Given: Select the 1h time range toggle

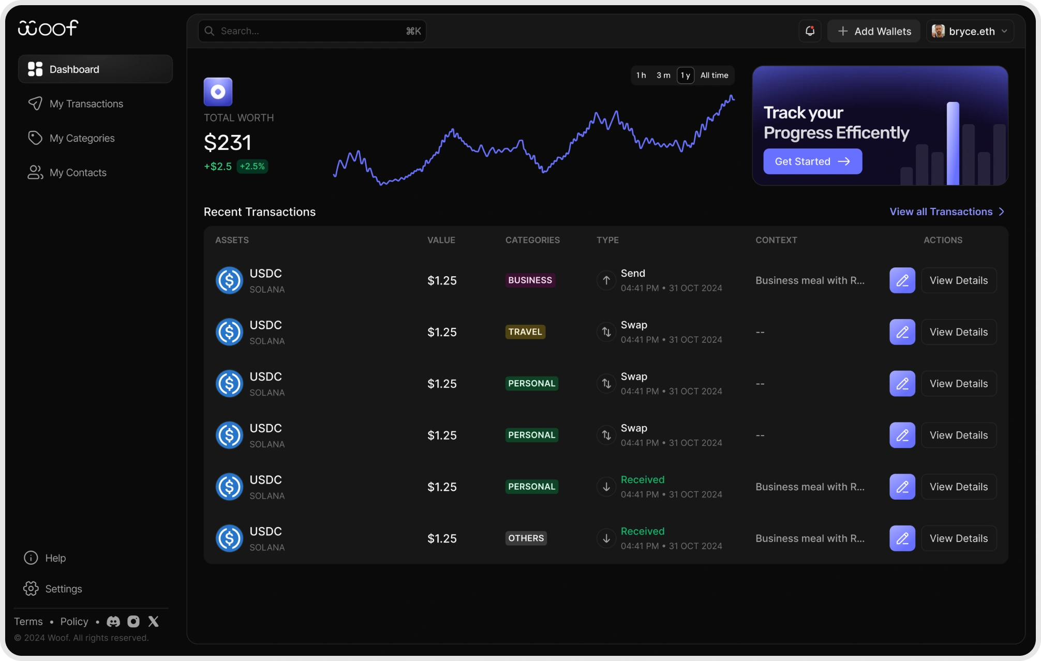Looking at the screenshot, I should (641, 75).
